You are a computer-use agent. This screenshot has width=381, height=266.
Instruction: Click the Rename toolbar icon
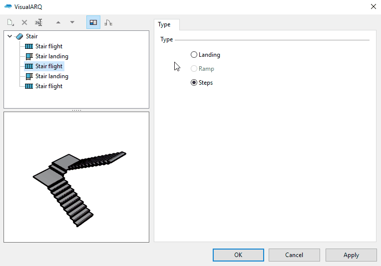coord(38,22)
